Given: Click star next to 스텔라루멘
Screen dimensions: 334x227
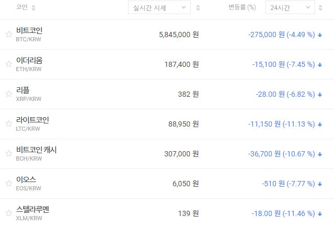Looking at the screenshot, I should point(8,213).
